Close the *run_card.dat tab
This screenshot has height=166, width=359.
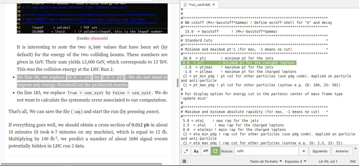coord(213,4)
